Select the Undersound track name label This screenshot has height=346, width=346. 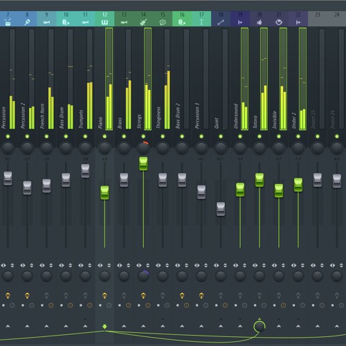coord(236,116)
